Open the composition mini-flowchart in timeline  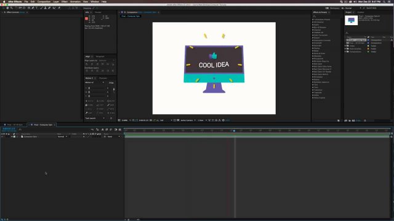pyautogui.click(x=92, y=130)
